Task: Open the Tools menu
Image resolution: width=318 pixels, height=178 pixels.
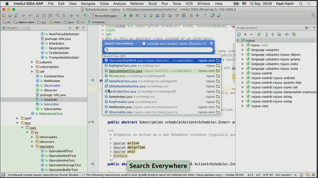Action: tap(177, 4)
